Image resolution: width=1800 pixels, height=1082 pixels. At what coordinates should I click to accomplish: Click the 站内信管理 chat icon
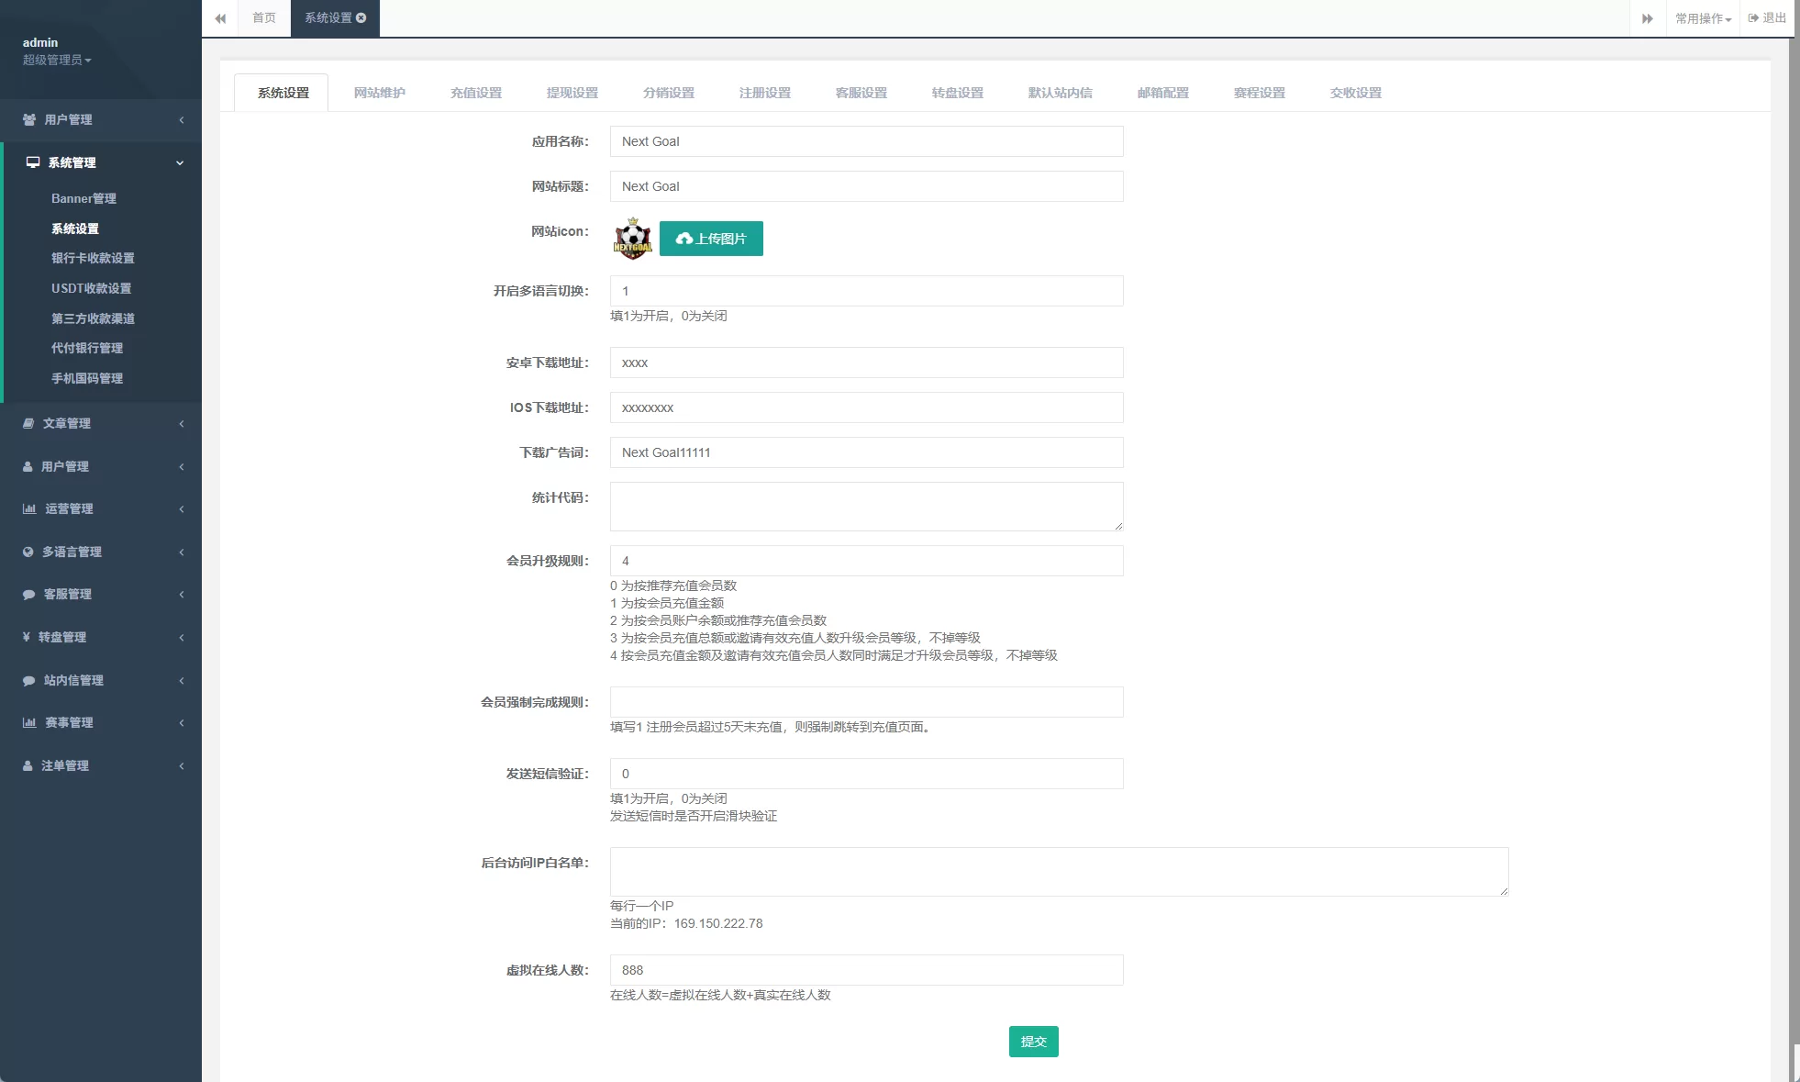[28, 680]
